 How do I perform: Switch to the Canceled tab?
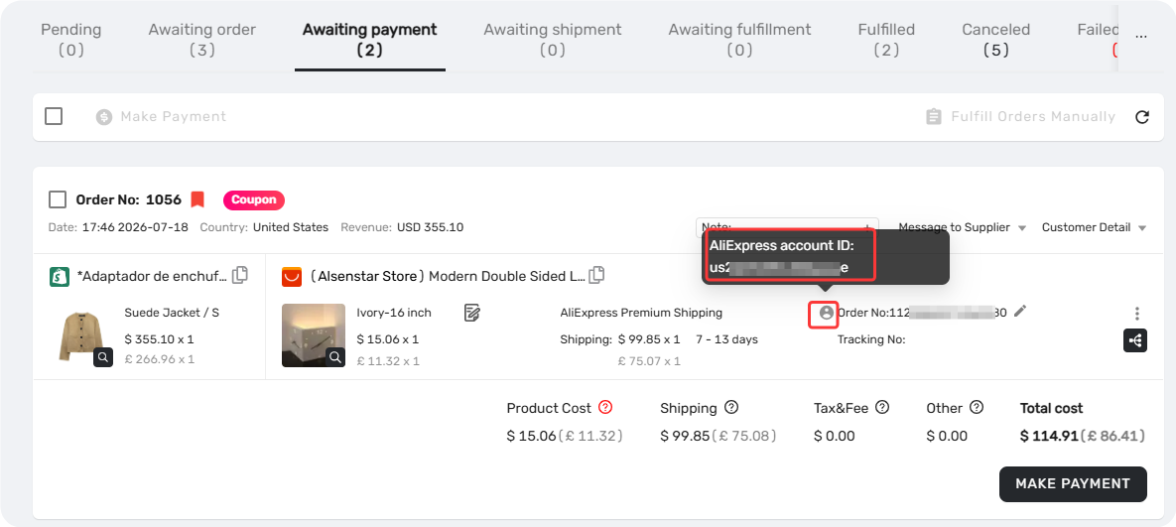coord(996,40)
